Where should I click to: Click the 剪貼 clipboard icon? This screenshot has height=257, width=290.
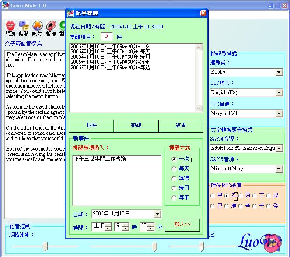[24, 25]
